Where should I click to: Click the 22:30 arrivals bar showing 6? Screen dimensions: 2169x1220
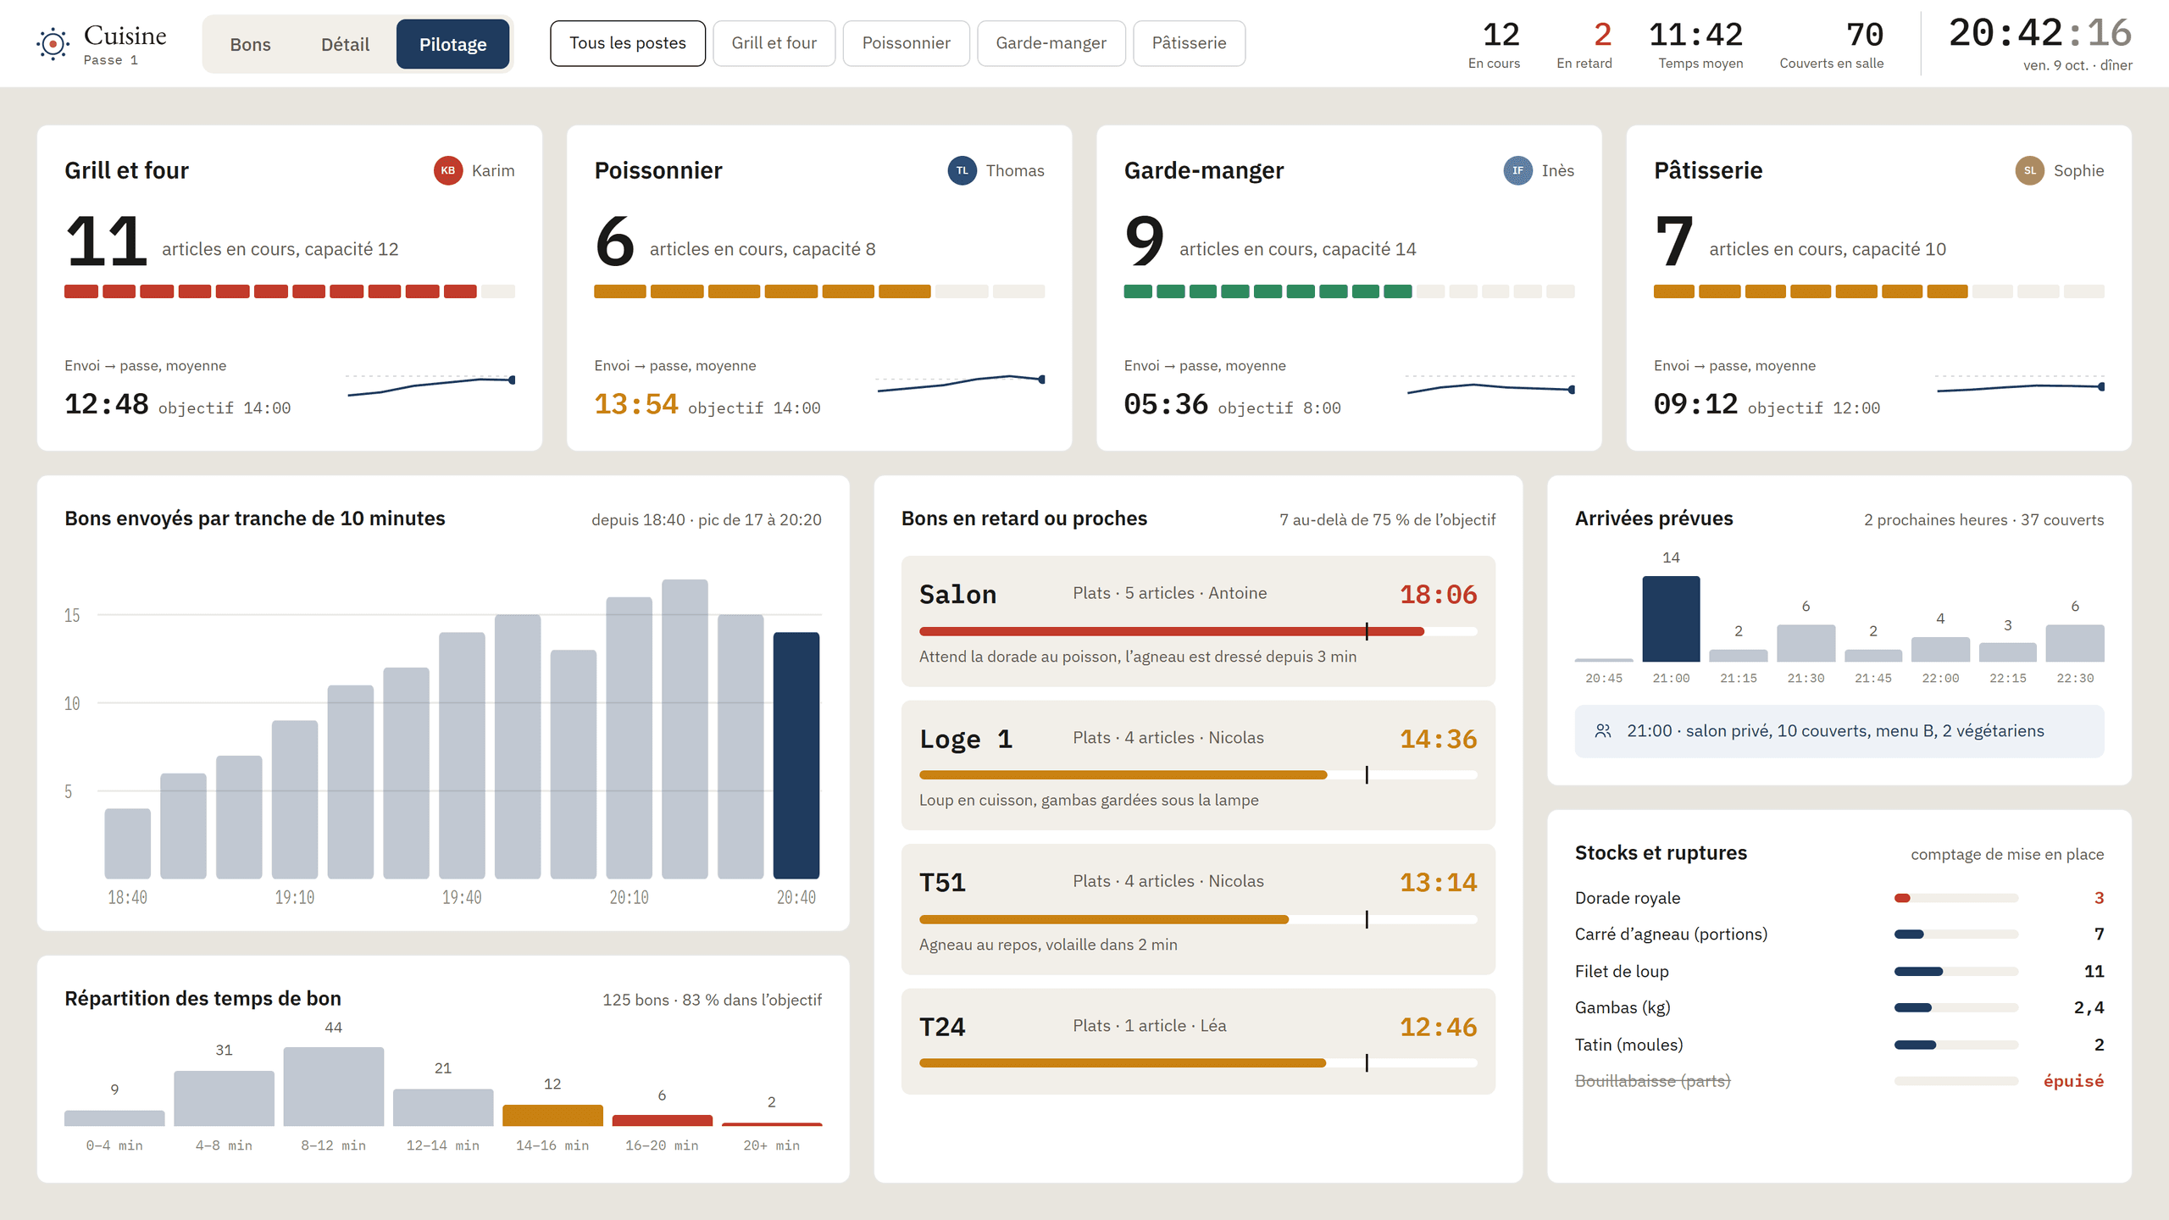(x=2075, y=643)
